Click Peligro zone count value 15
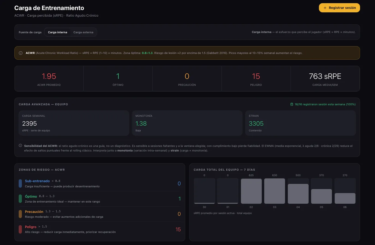The image size is (375, 245). coord(178,229)
